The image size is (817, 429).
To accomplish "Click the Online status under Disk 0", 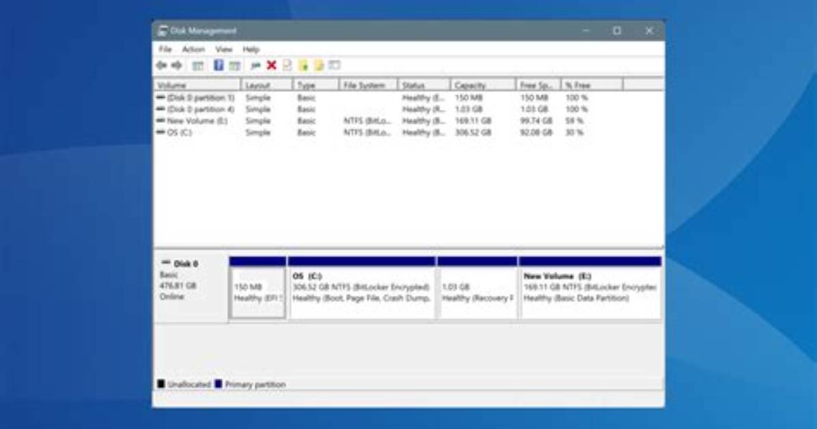I will pyautogui.click(x=171, y=296).
